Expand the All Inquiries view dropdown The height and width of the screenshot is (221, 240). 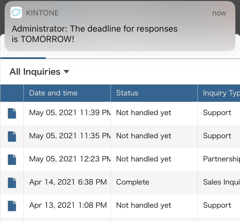[35, 71]
